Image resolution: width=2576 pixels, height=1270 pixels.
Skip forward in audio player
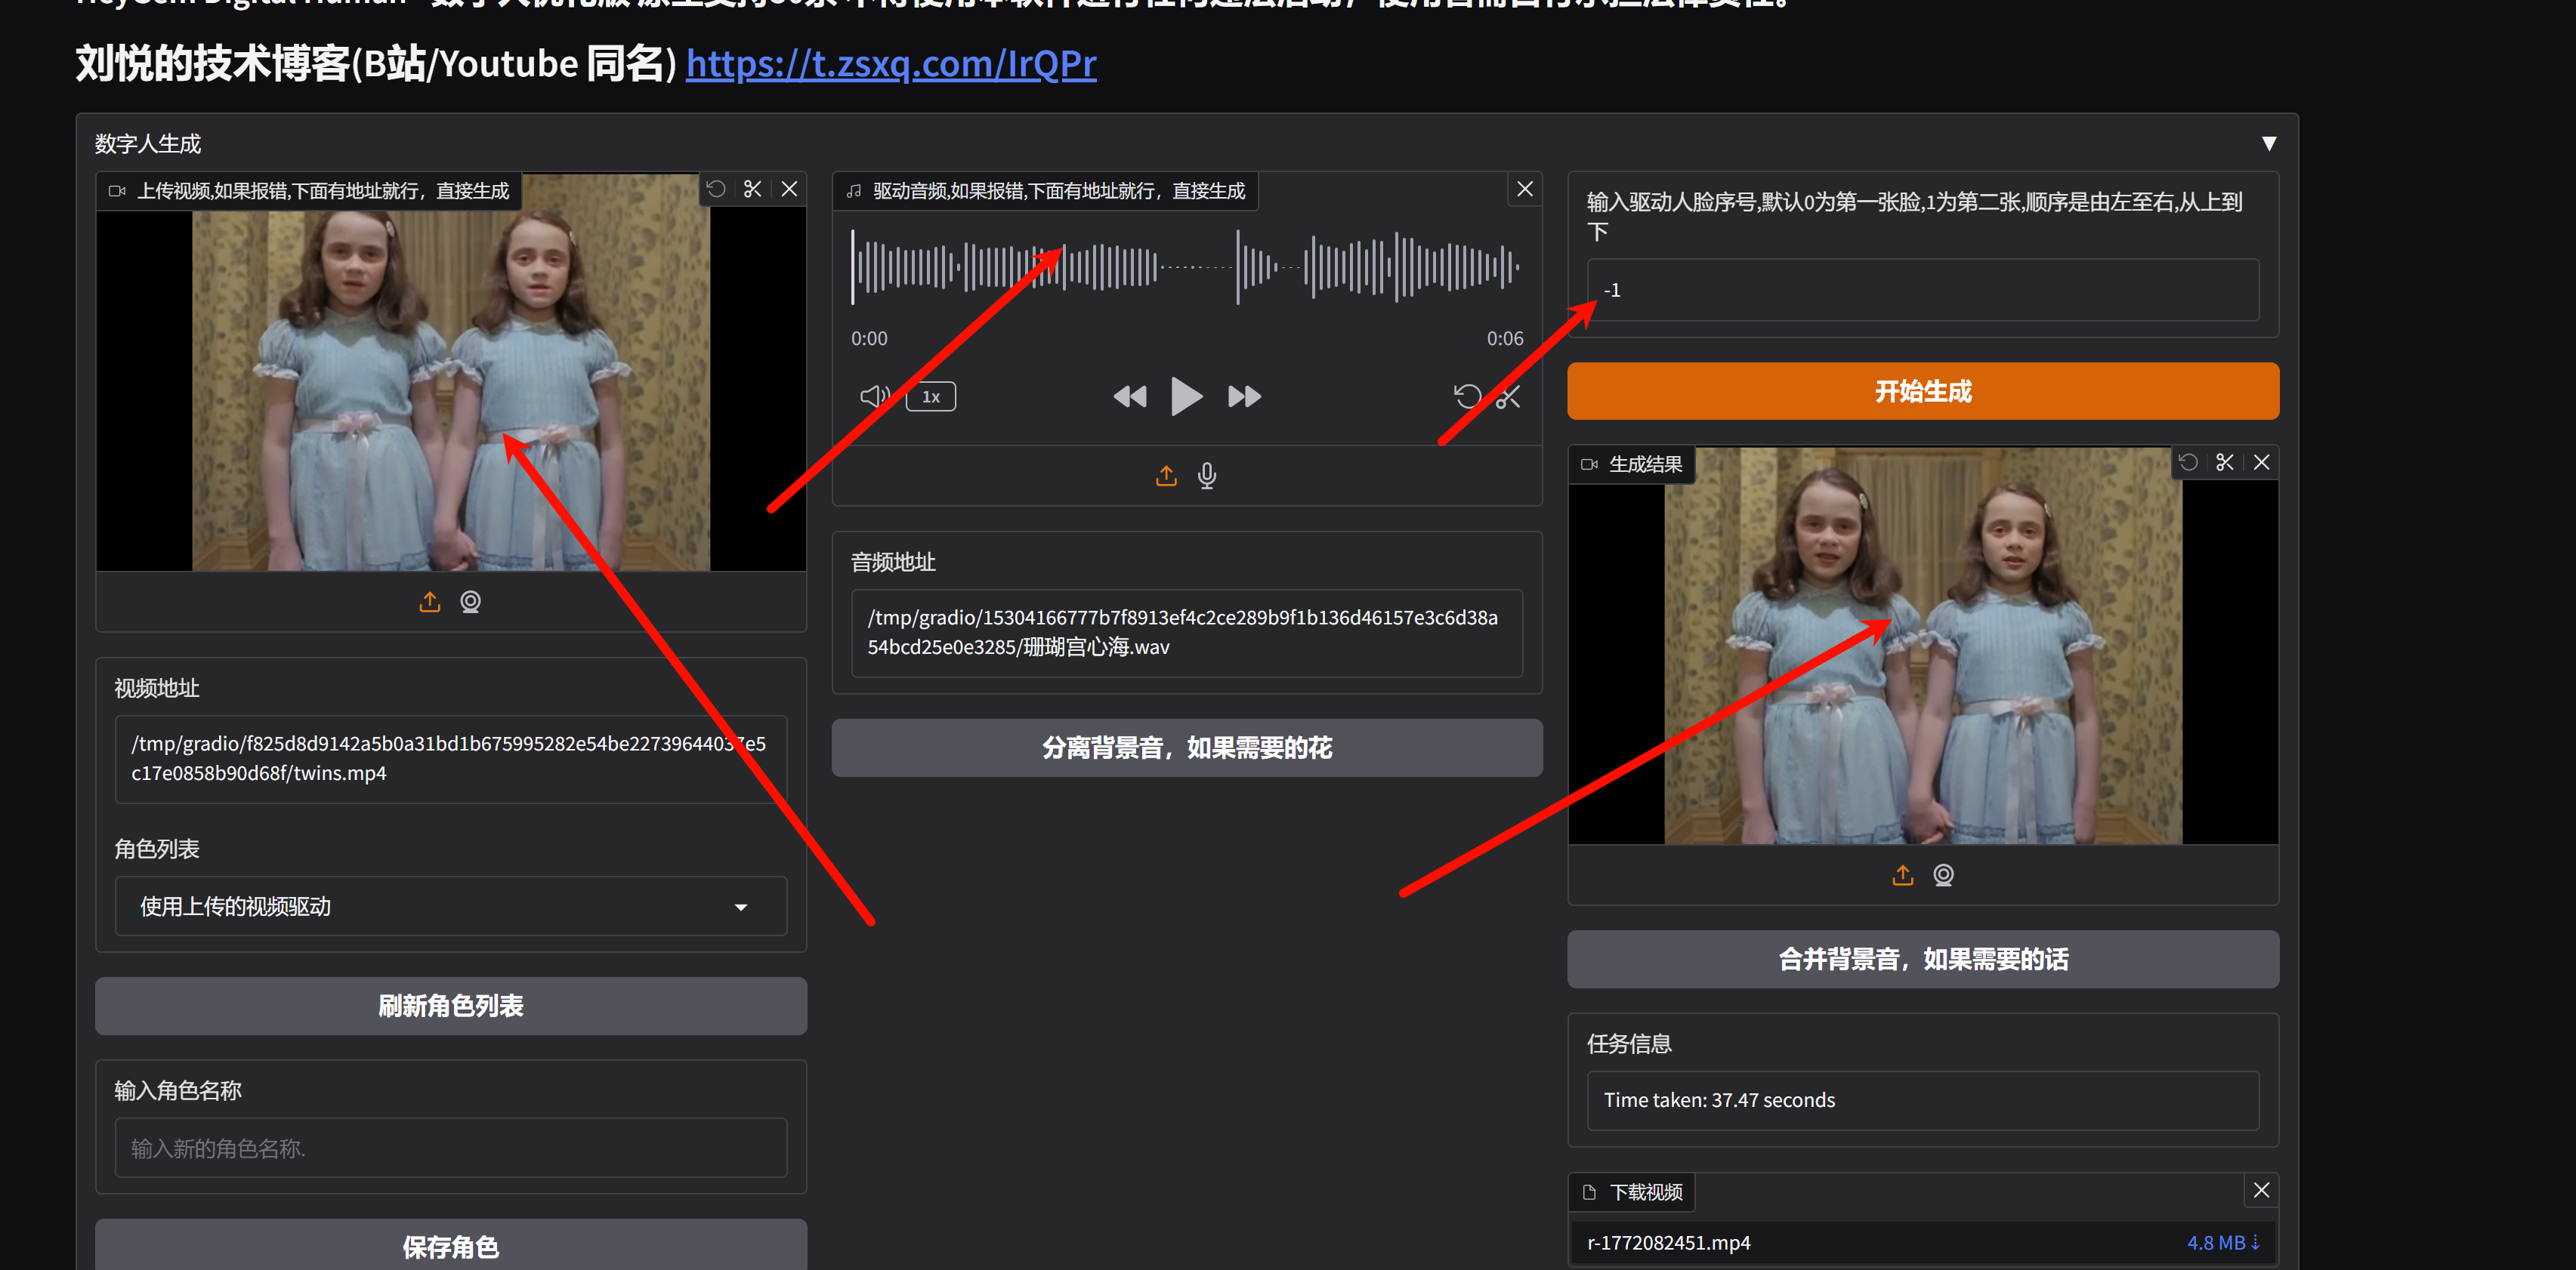[x=1244, y=396]
